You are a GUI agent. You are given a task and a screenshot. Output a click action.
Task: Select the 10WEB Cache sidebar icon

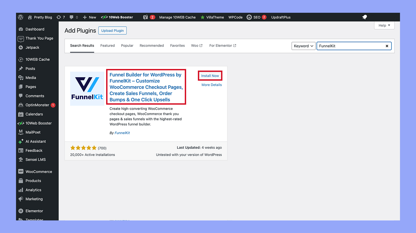(x=21, y=59)
